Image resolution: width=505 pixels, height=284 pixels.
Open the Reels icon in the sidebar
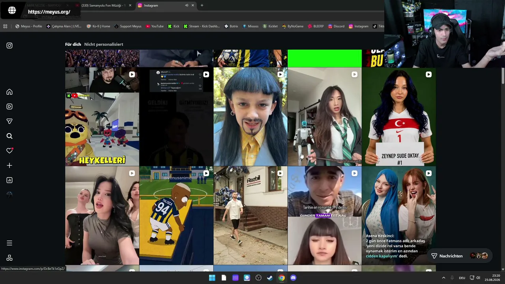(9, 106)
